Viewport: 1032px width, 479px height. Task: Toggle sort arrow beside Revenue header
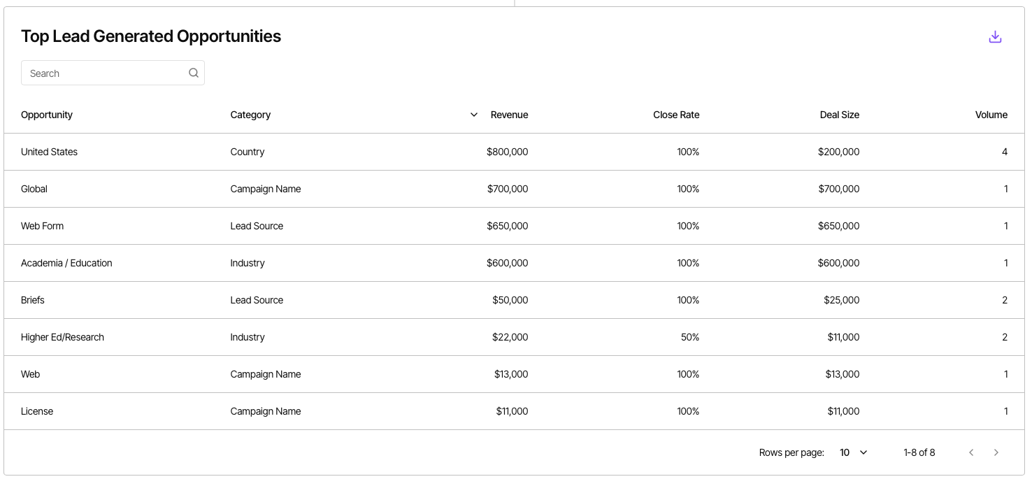[x=474, y=115]
